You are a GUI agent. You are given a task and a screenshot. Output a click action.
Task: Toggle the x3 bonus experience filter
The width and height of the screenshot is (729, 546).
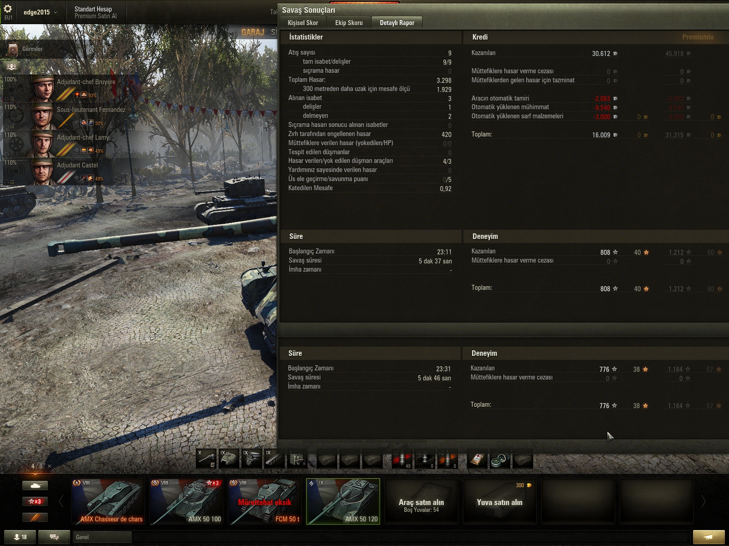click(x=35, y=501)
